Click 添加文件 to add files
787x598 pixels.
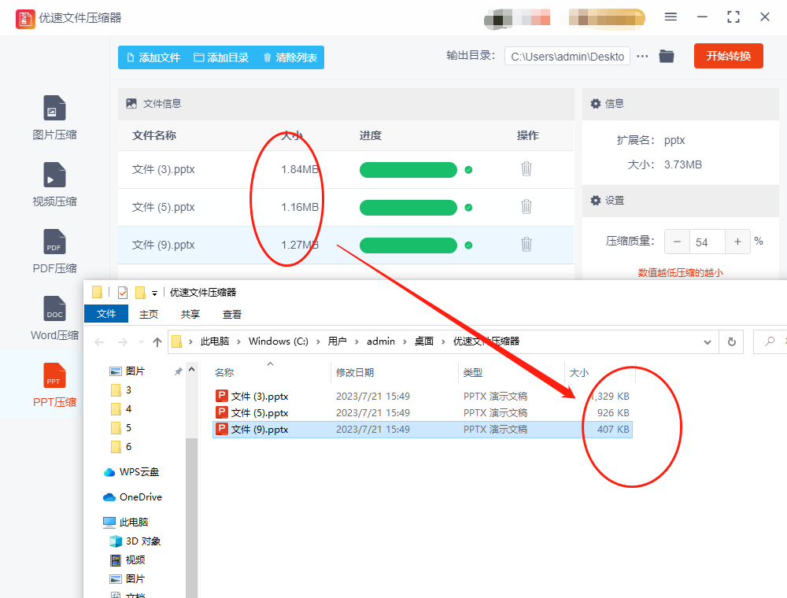pyautogui.click(x=153, y=57)
